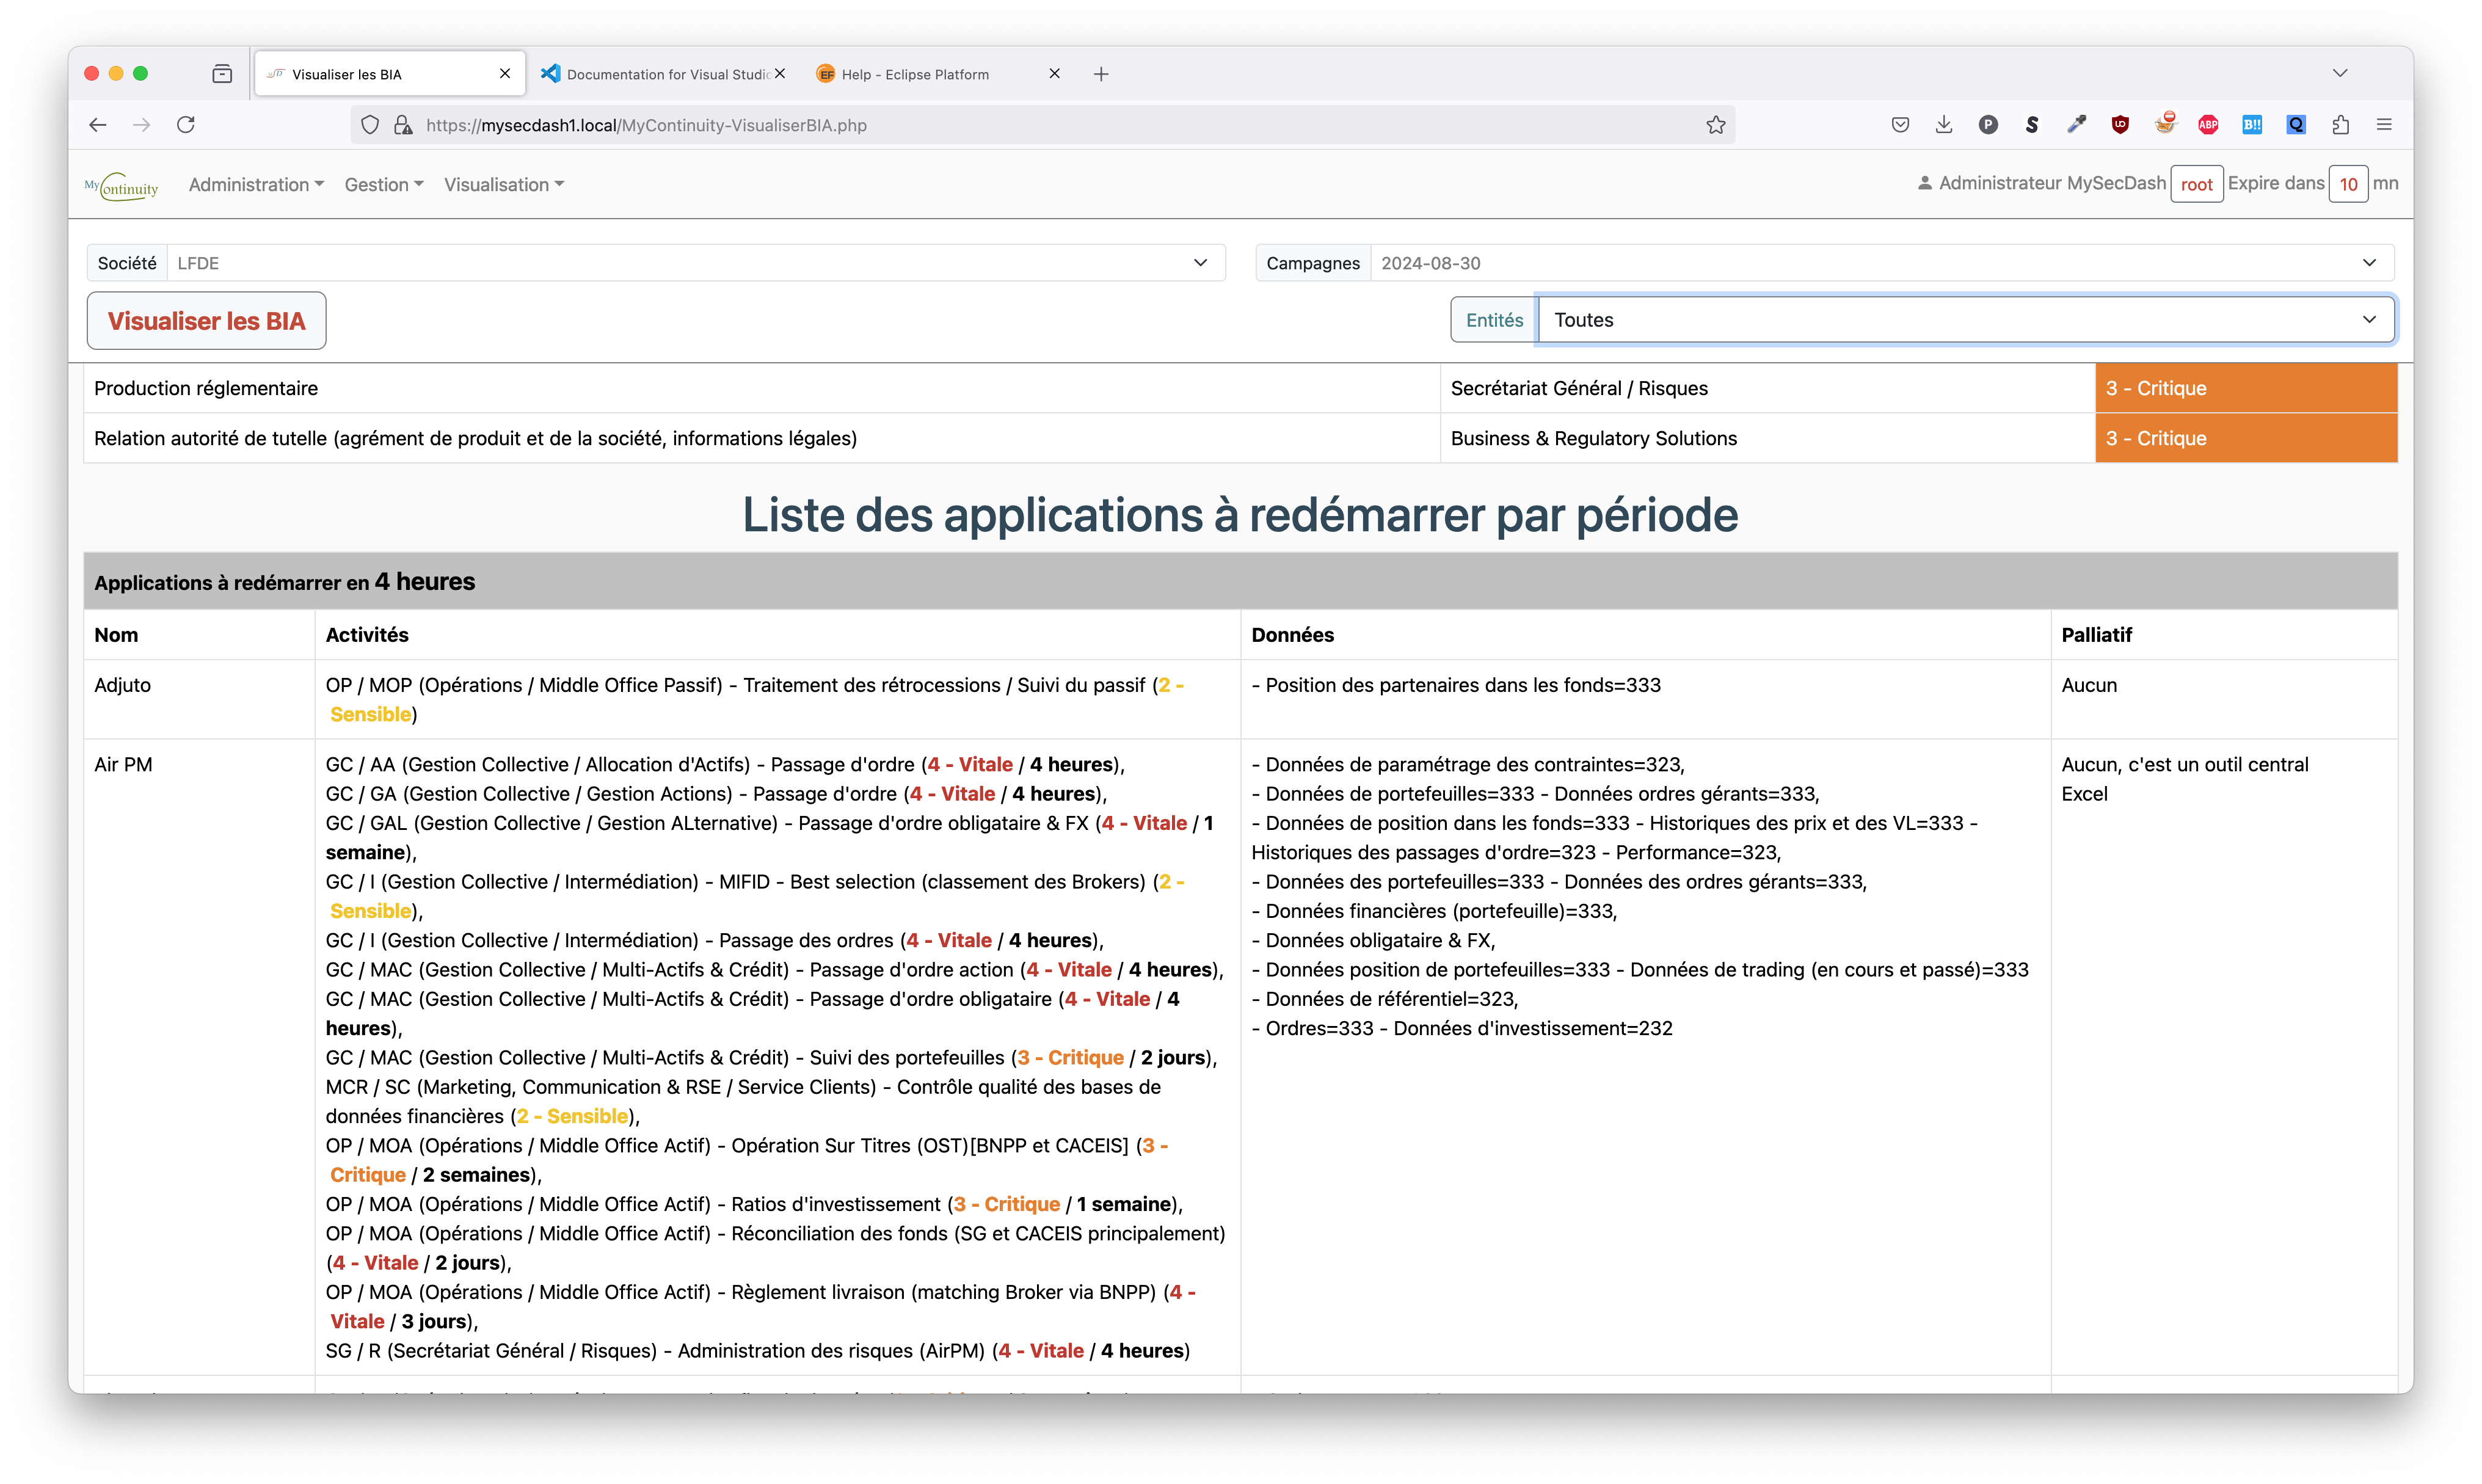Viewport: 2482px width, 1484px height.
Task: Close the Help - Eclipse Platform tab
Action: (1054, 73)
